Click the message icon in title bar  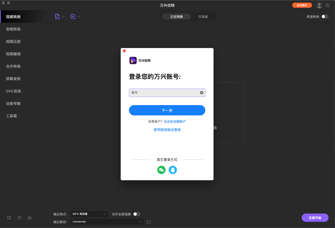[x=328, y=5]
